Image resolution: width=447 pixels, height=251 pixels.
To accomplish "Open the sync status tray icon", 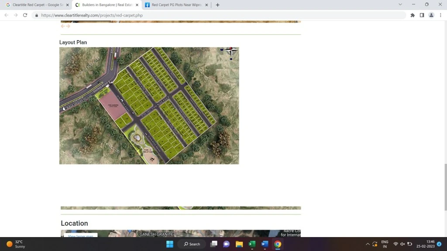I will click(375, 244).
